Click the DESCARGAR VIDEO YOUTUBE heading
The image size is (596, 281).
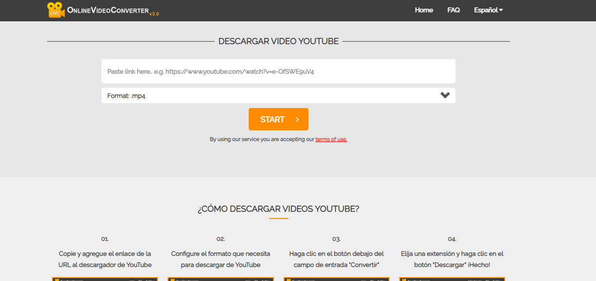coord(278,41)
